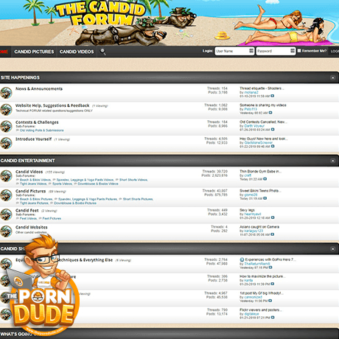
Task: Open 'Thread etiquette - Shooters' last post
Action: tap(262, 88)
